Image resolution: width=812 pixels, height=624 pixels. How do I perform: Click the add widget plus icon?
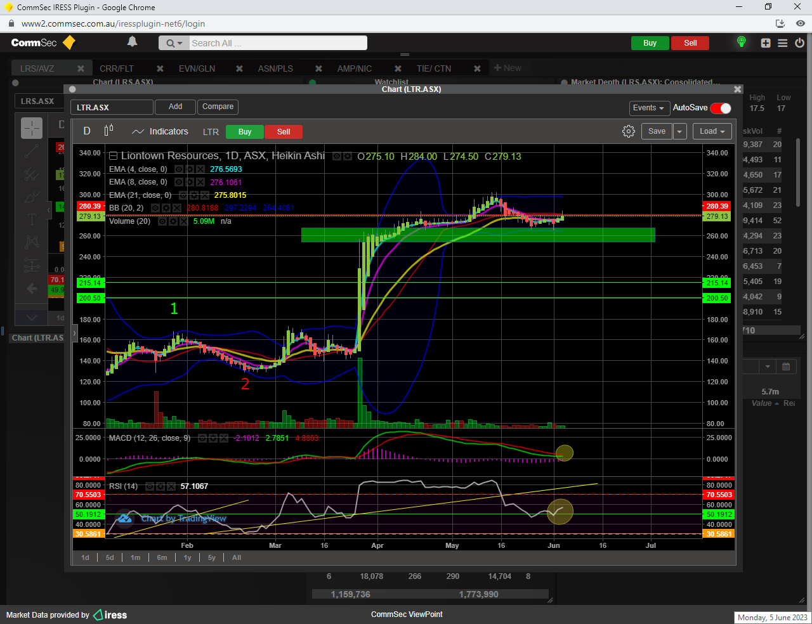766,43
